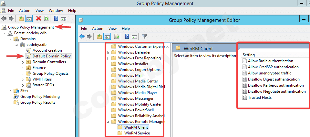Click the red Delete icon in toolbar
This screenshot has width=310, height=137.
(39, 19)
